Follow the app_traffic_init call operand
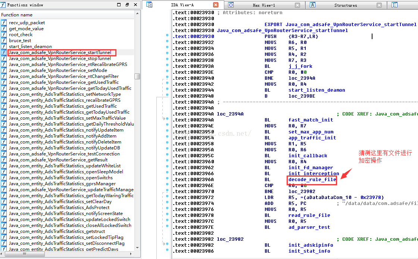The height and width of the screenshot is (259, 418). pos(312,138)
